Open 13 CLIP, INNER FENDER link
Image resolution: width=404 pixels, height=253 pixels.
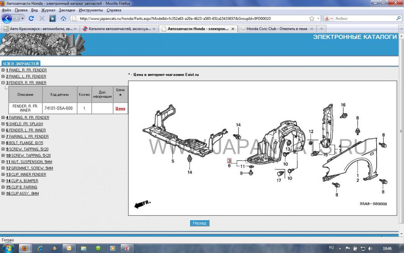click(26, 175)
